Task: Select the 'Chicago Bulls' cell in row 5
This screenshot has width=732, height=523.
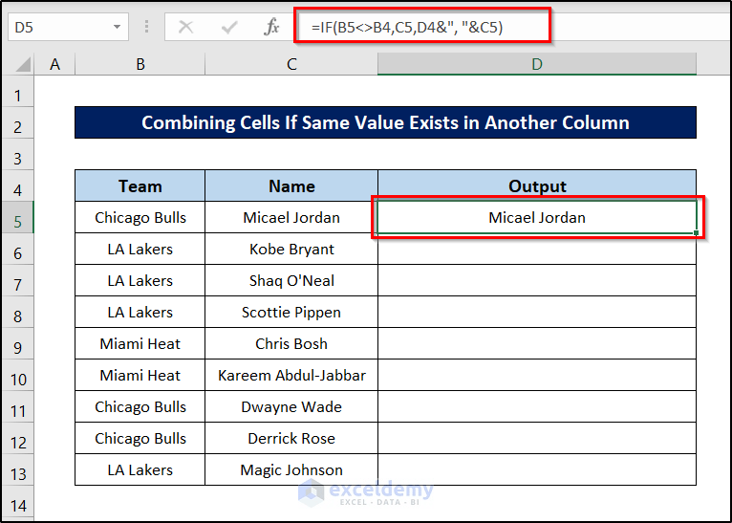Action: (x=140, y=217)
